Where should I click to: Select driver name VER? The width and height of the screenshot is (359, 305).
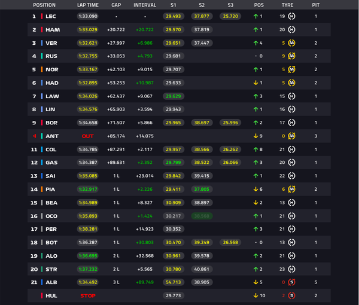click(51, 43)
